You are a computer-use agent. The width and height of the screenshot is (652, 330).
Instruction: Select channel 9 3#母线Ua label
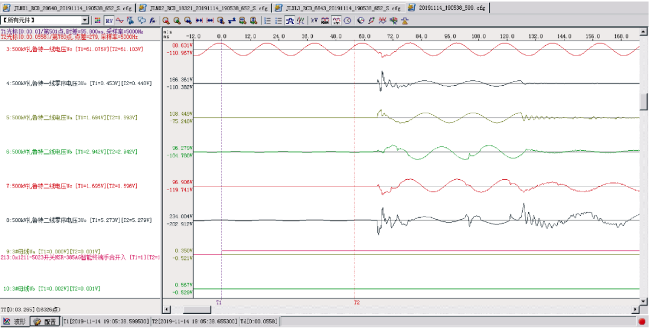click(x=53, y=252)
